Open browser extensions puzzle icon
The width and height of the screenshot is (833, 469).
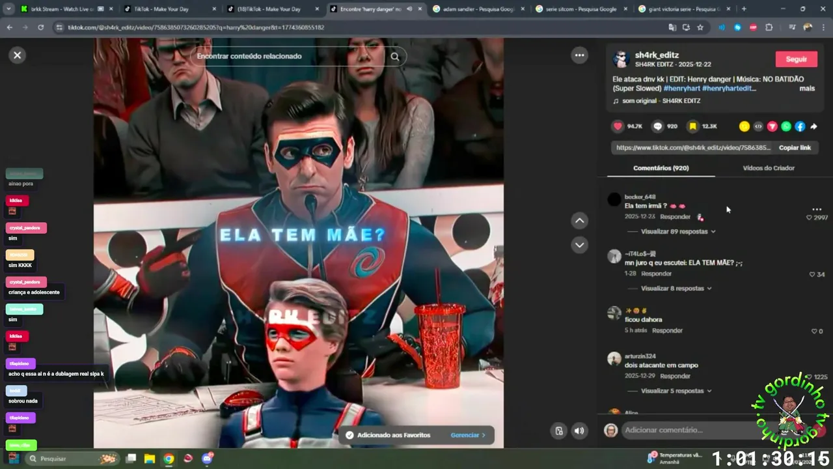point(769,27)
